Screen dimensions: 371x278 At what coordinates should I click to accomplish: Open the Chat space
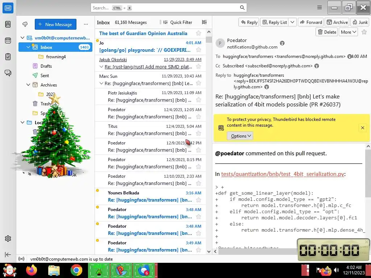[x=8, y=73]
